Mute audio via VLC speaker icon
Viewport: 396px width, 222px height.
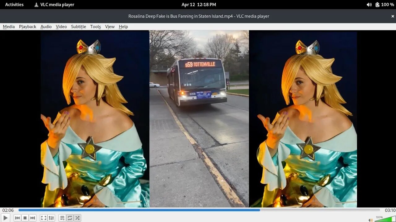click(370, 220)
